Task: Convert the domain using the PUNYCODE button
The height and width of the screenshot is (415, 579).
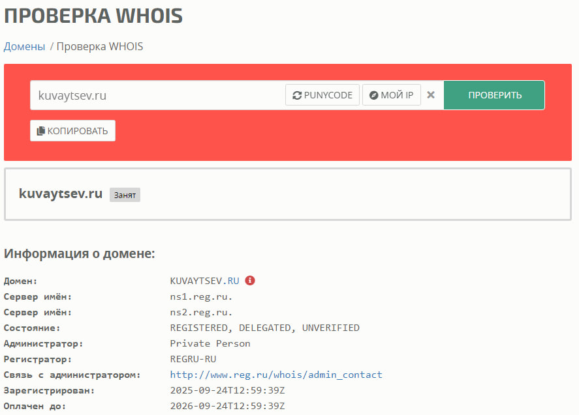Action: coord(322,95)
